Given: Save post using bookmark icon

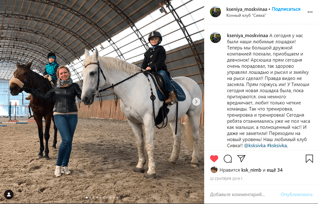Looking at the screenshot, I should (x=309, y=159).
